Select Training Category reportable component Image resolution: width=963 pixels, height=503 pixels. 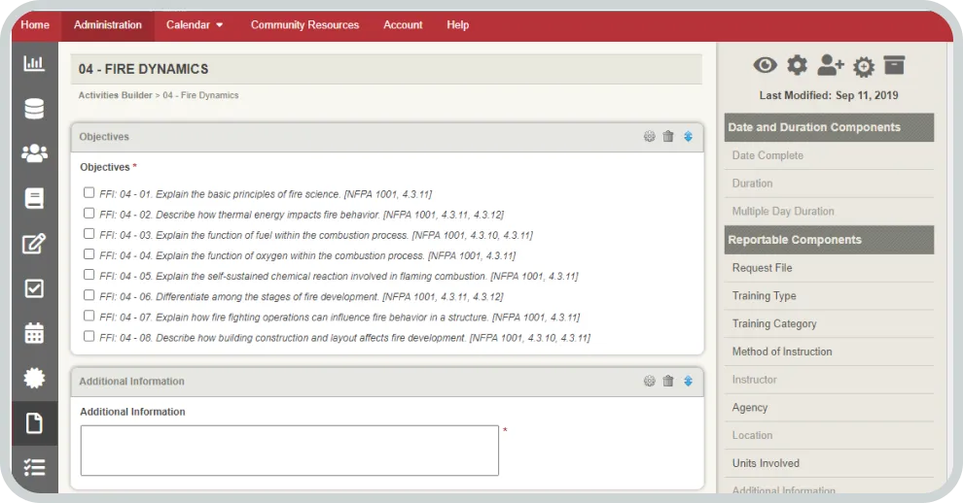(774, 324)
